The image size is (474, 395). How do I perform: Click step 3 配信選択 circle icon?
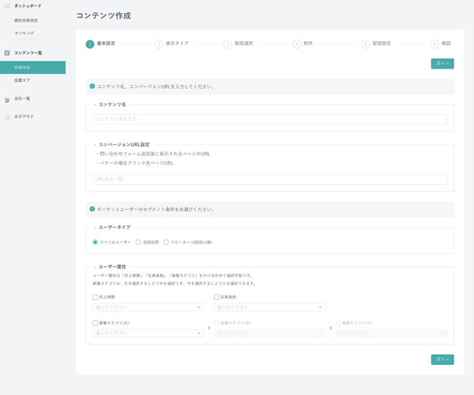(x=228, y=44)
